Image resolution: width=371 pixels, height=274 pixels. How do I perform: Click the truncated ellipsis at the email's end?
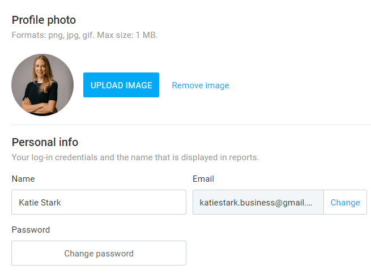[309, 203]
